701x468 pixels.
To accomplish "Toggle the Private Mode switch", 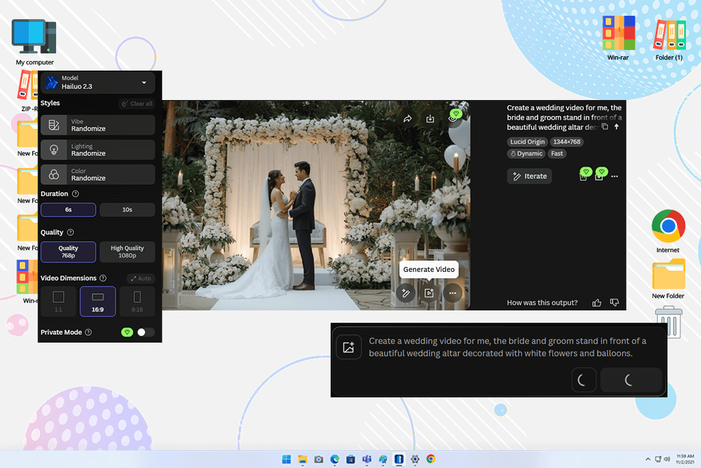I will click(x=146, y=332).
